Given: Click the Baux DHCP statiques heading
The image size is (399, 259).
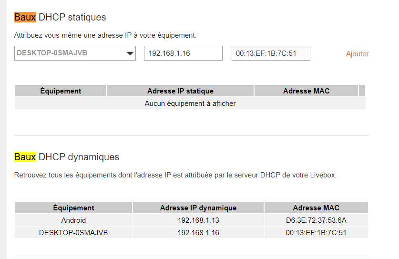Looking at the screenshot, I should pos(60,17).
